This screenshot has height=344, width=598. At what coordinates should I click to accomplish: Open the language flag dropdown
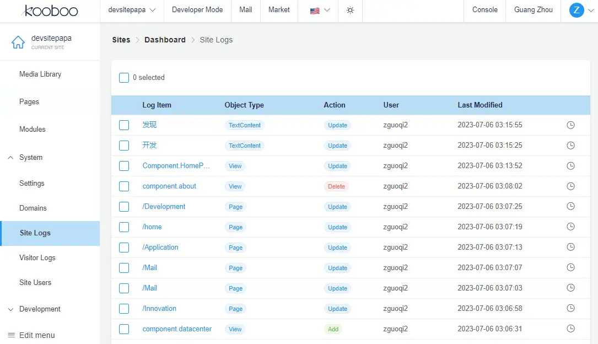(320, 10)
